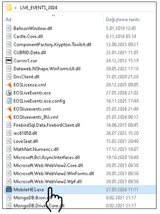This screenshot has width=160, height=214.
Task: Click the EOSliveevents.xml file icon
Action: click(x=9, y=109)
